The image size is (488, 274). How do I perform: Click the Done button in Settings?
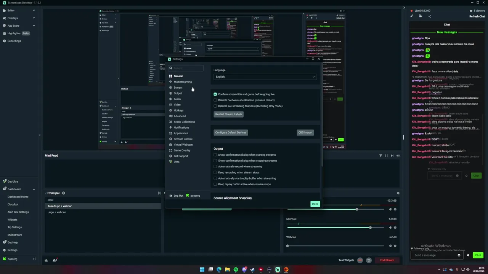click(315, 204)
